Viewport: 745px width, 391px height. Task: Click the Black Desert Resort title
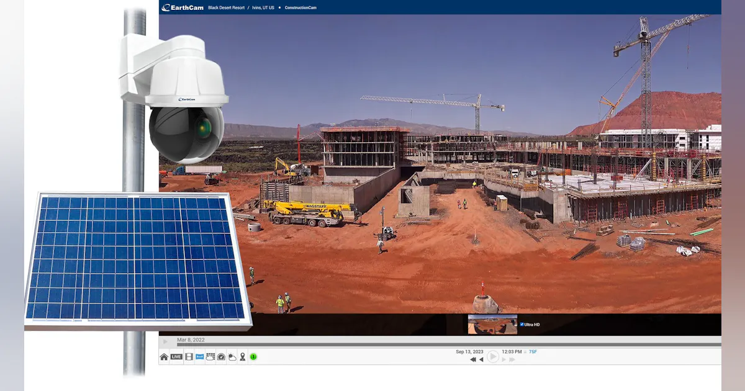point(227,7)
